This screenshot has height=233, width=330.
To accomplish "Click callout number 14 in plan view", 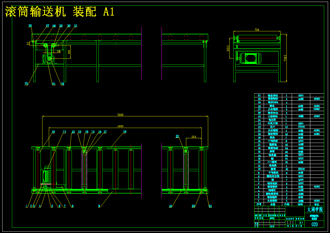I will pos(87,132).
